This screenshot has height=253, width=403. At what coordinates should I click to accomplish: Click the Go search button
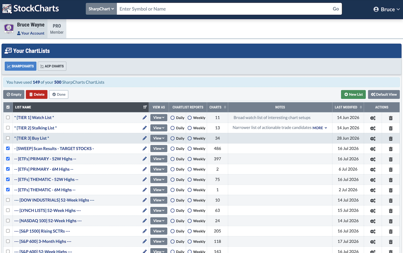pos(336,9)
